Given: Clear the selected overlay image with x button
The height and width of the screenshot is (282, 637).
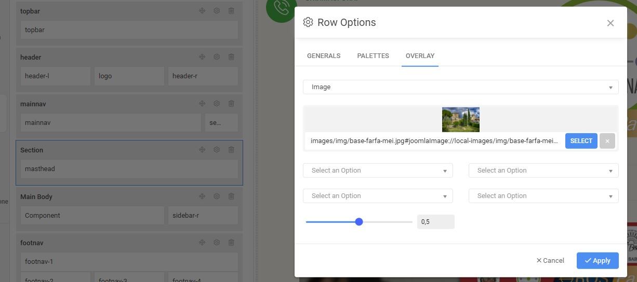Looking at the screenshot, I should coord(607,141).
